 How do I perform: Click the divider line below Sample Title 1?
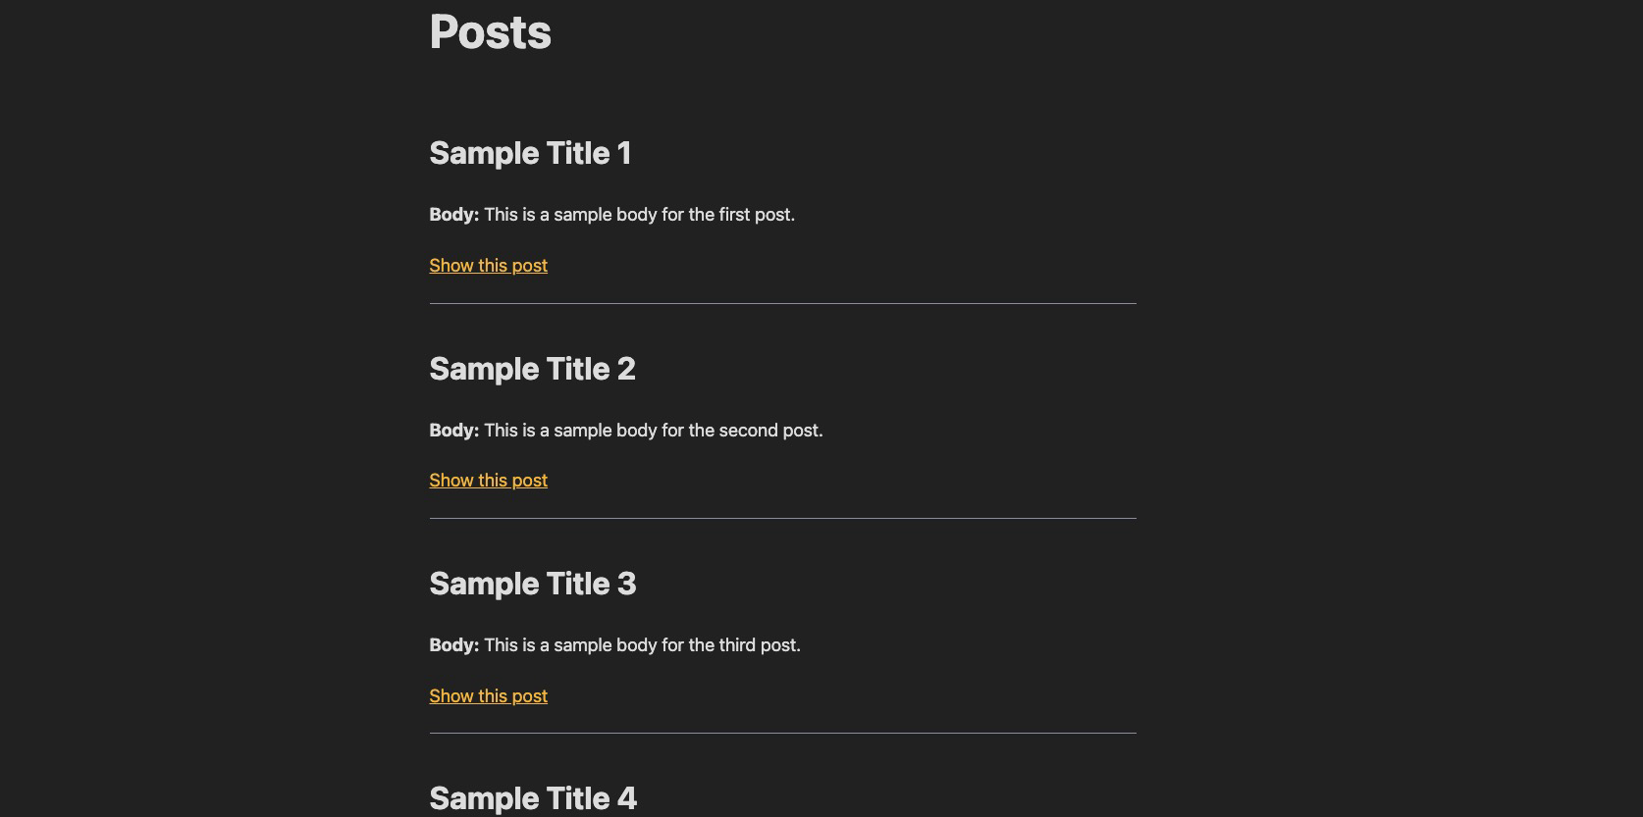pyautogui.click(x=782, y=305)
